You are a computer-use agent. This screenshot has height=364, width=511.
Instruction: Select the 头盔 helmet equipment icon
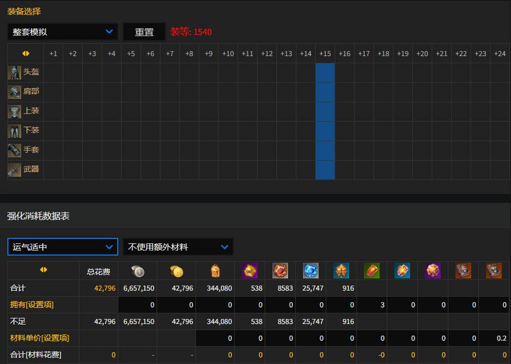point(14,72)
